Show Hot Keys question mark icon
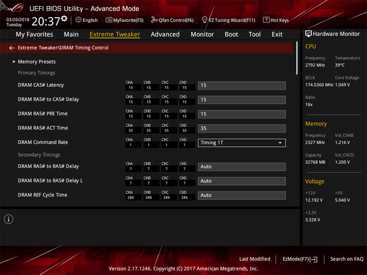 pos(266,20)
